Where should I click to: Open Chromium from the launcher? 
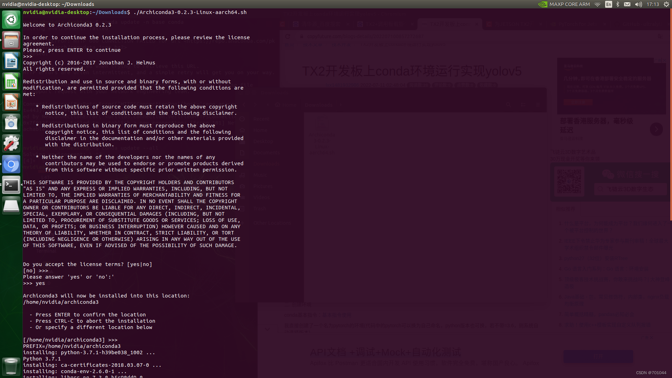pyautogui.click(x=11, y=164)
